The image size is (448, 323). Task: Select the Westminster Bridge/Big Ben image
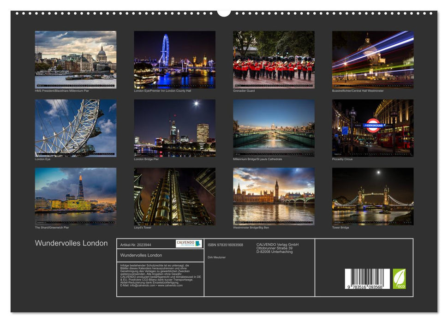[273, 197]
